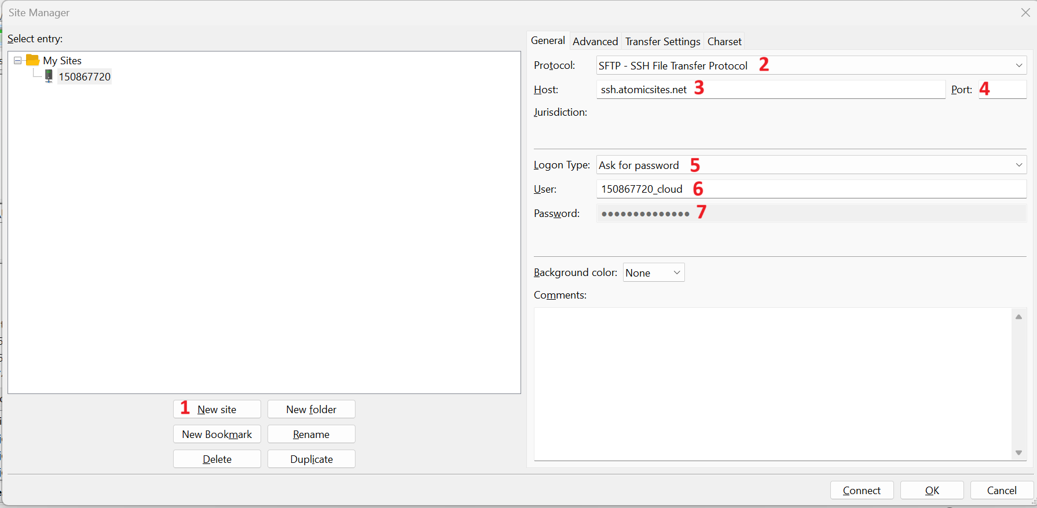Duplicate the selected site
1037x508 pixels.
(x=311, y=459)
